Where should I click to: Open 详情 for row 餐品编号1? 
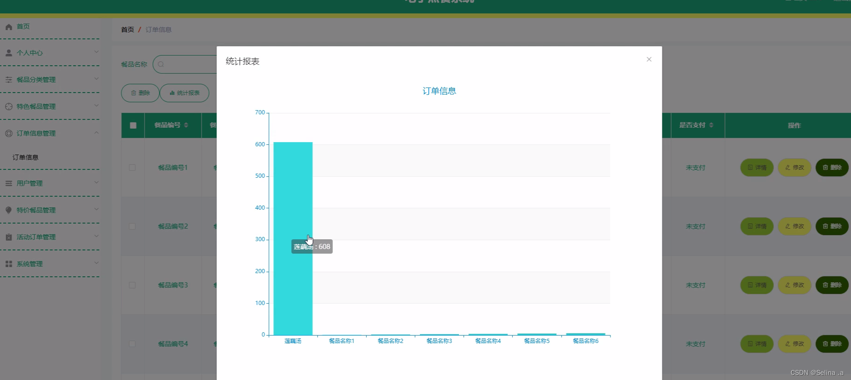(x=757, y=168)
